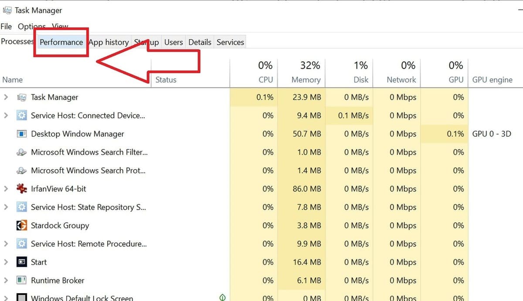Screen dimensions: 523x301
Task: Expand Service Host: Remote Procedure row
Action: (x=6, y=244)
